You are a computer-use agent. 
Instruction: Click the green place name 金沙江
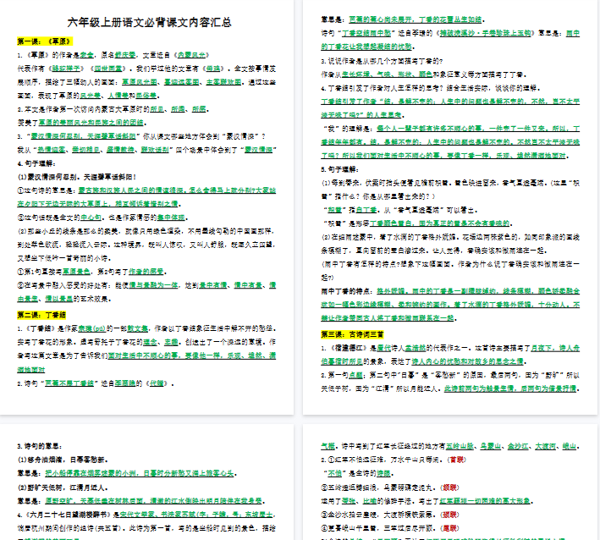click(x=518, y=446)
